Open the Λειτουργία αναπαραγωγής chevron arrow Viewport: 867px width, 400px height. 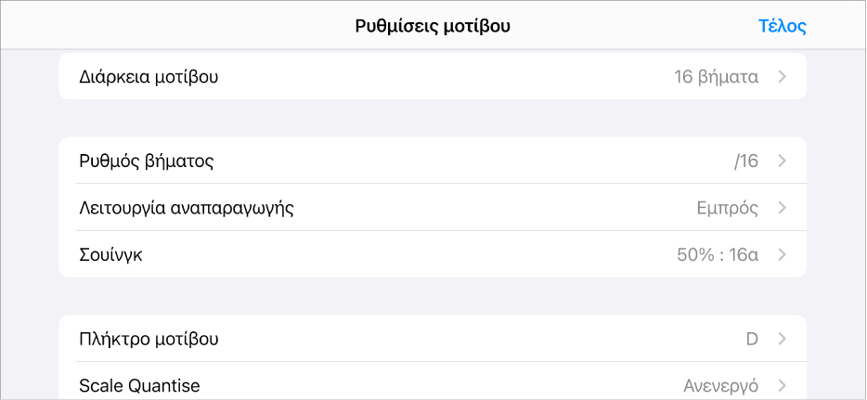(783, 208)
